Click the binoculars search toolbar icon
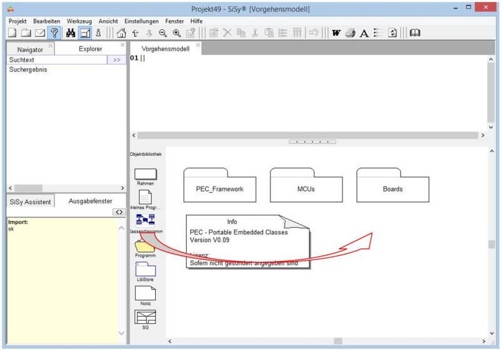 (70, 33)
